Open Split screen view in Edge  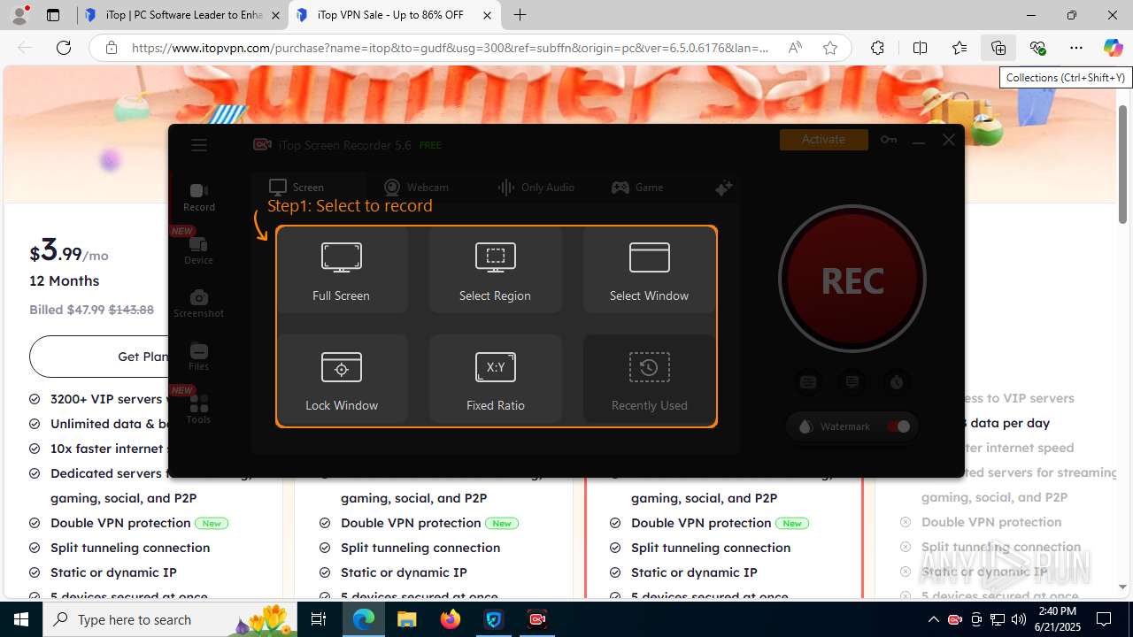(x=920, y=48)
